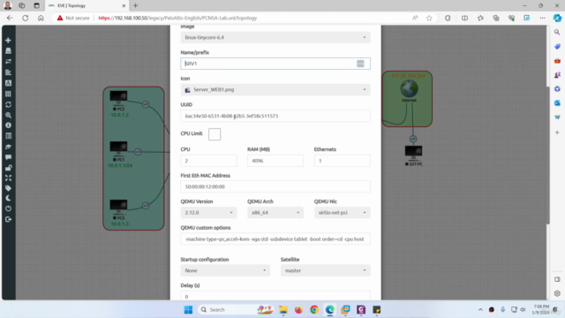Open the QEMU Arch x86_64 dropdown

pyautogui.click(x=275, y=213)
